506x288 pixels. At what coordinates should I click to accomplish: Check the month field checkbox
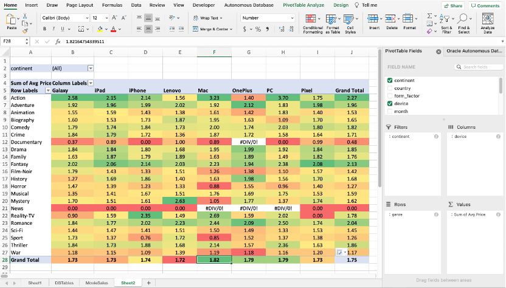[x=390, y=111]
